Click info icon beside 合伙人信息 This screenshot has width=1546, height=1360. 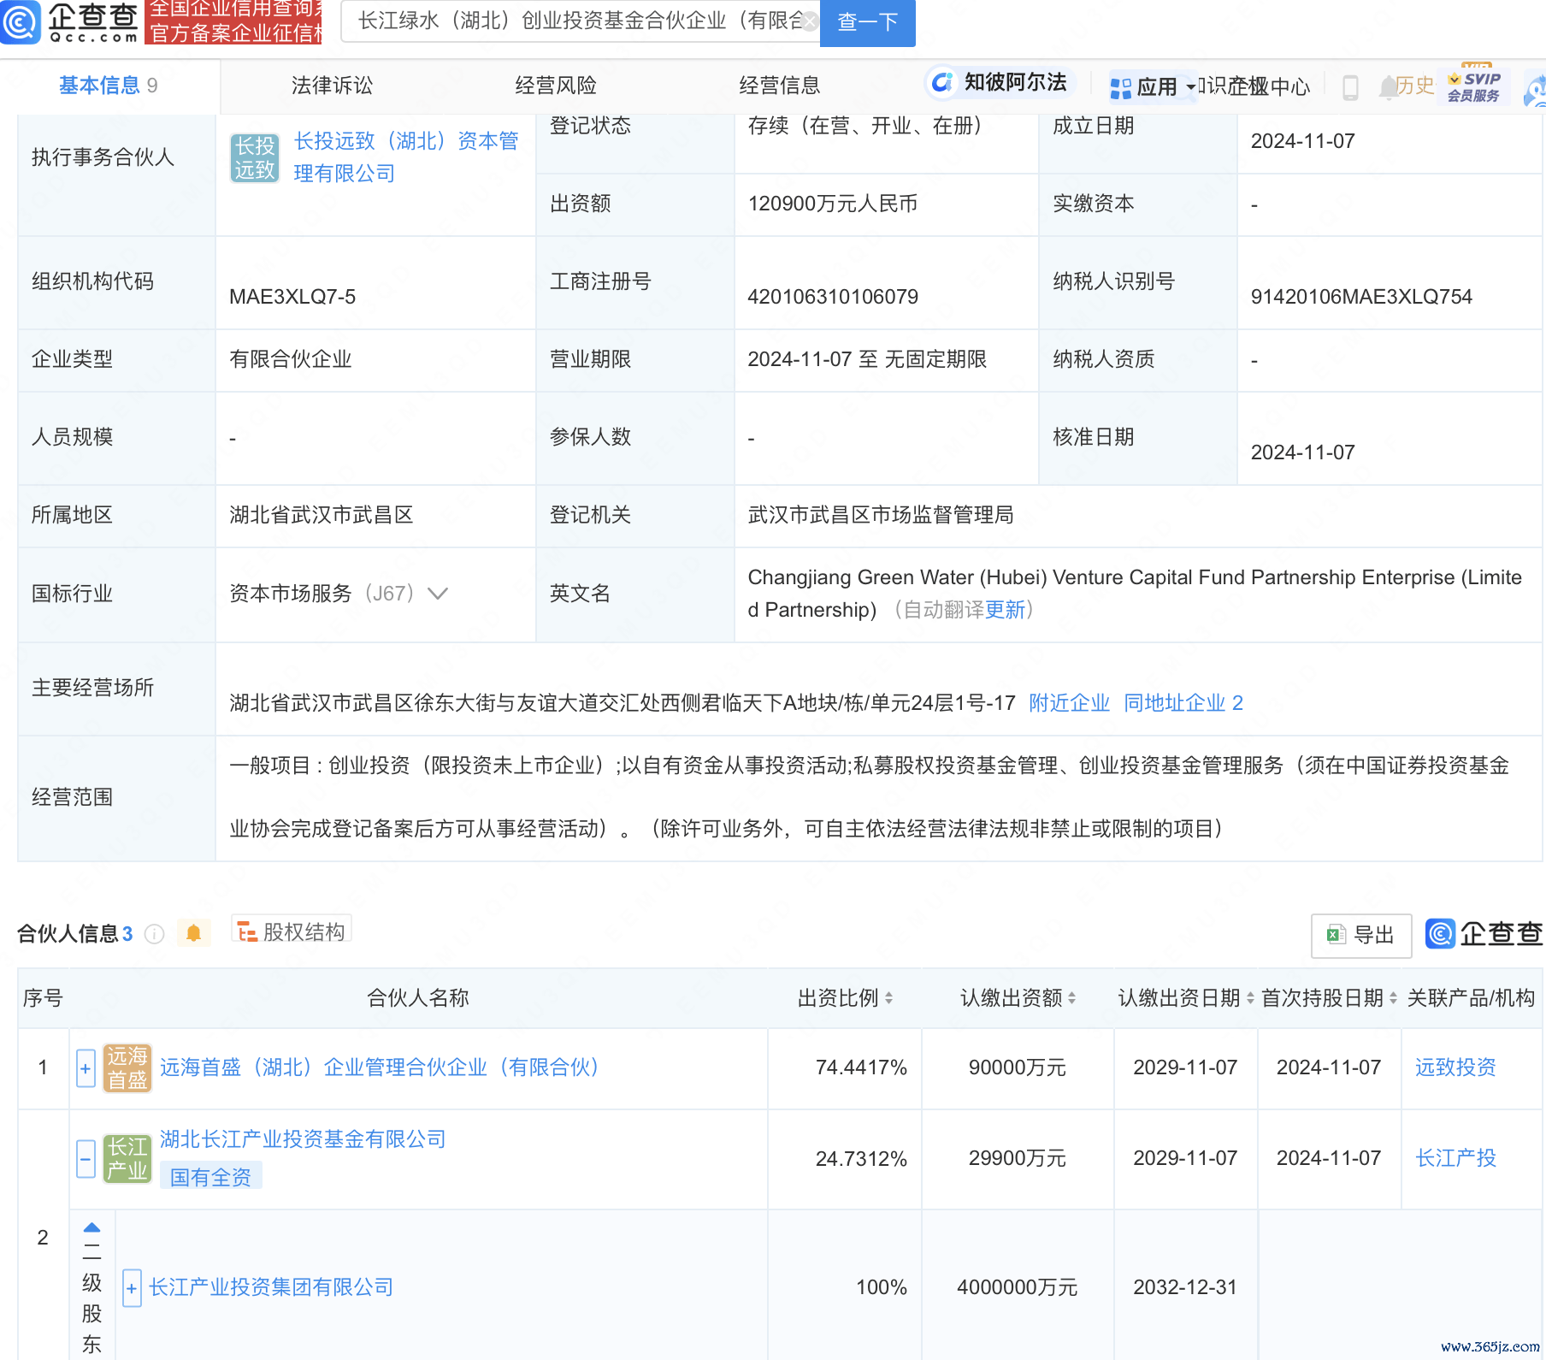[155, 934]
